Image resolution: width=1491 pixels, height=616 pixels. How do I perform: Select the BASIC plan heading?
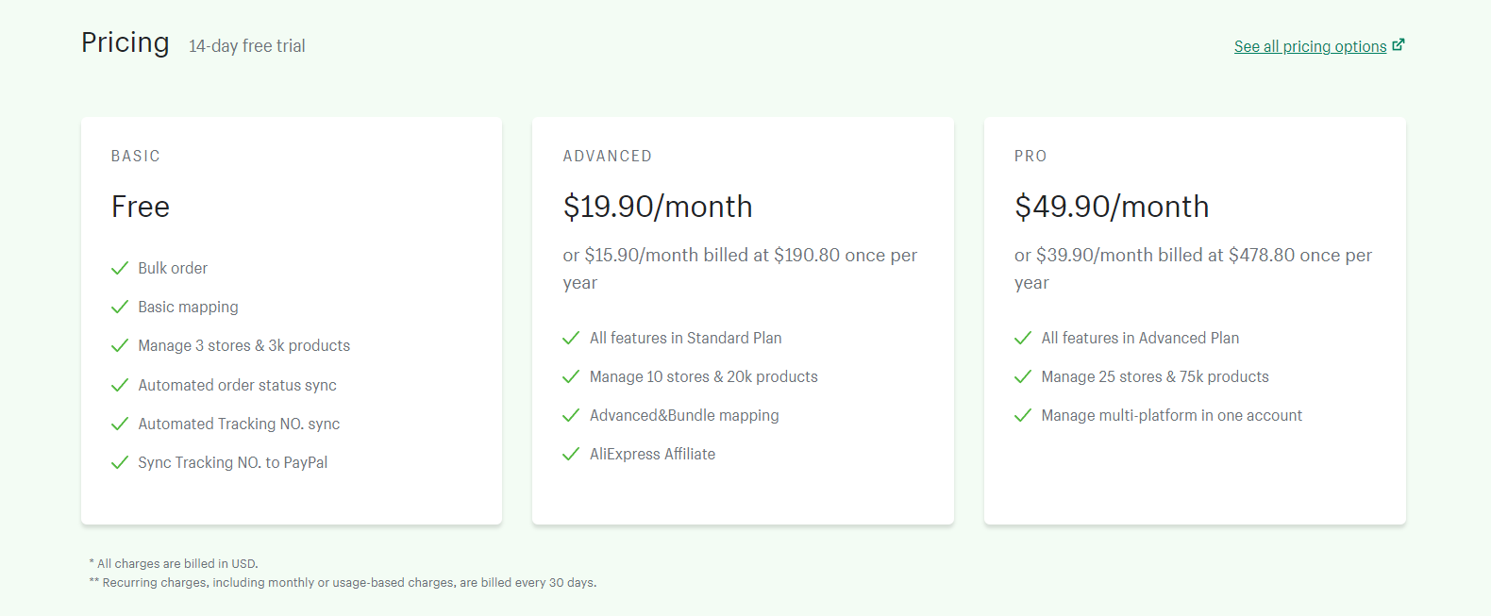tap(136, 156)
